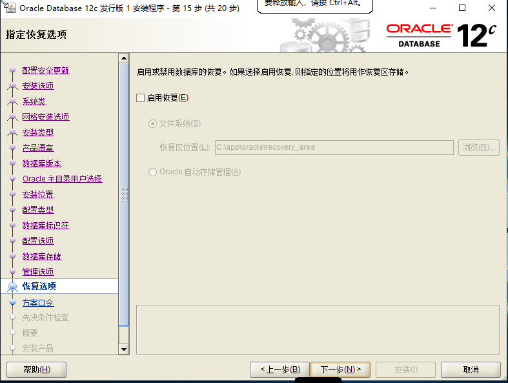The width and height of the screenshot is (508, 383).
Task: Click the sidebar scroll up arrow
Action: pyautogui.click(x=124, y=58)
